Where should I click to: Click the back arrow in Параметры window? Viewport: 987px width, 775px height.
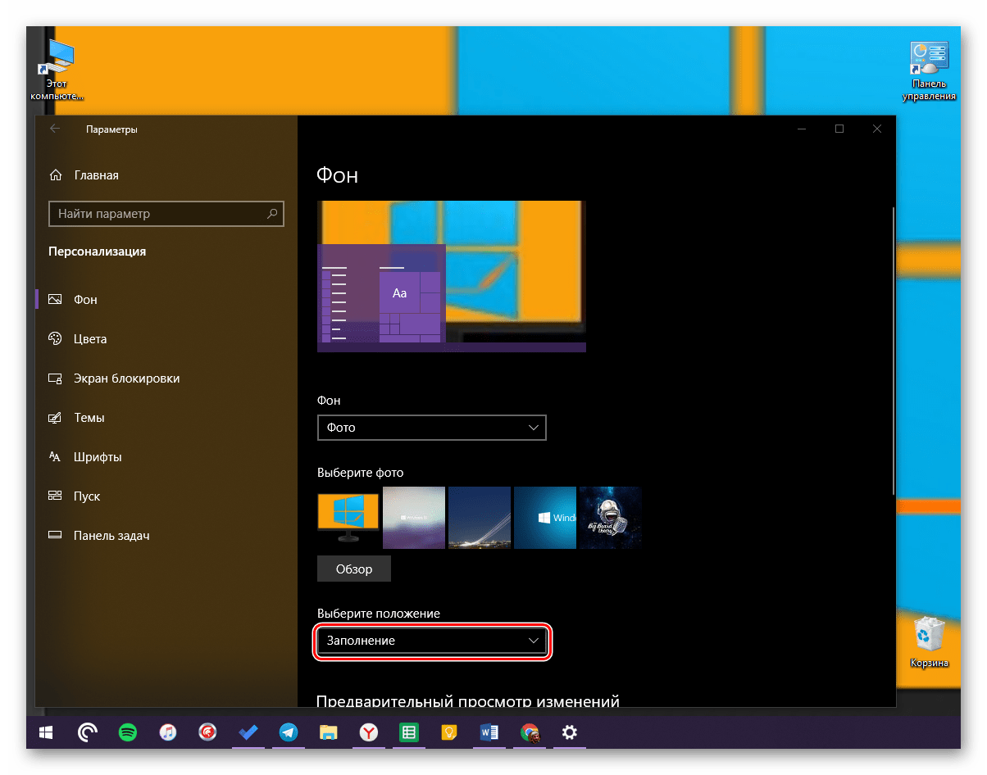tap(55, 129)
